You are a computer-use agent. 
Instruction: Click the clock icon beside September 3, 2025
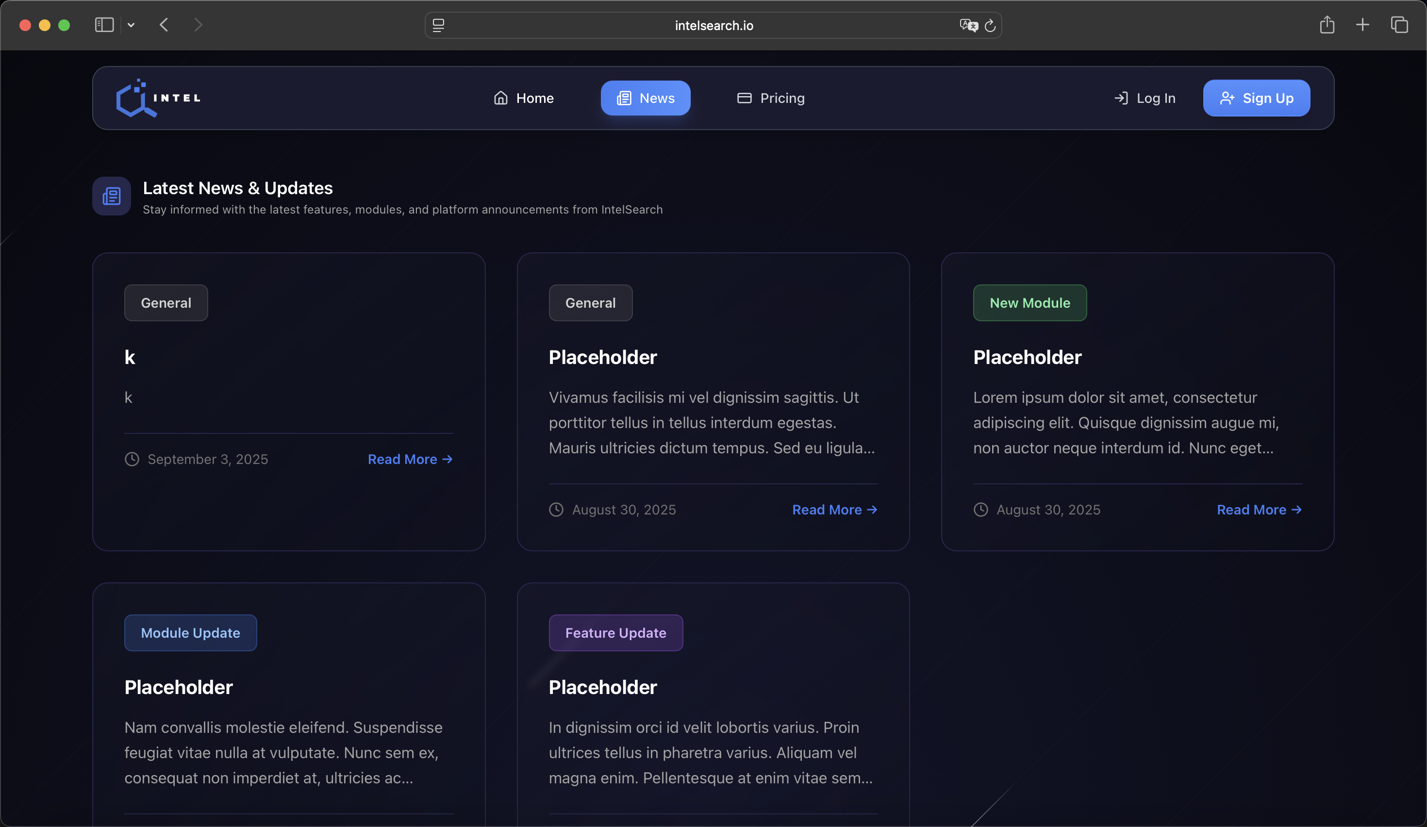(132, 459)
